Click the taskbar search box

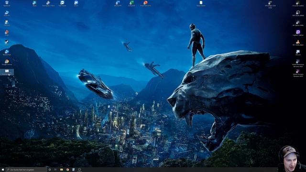[26, 170]
